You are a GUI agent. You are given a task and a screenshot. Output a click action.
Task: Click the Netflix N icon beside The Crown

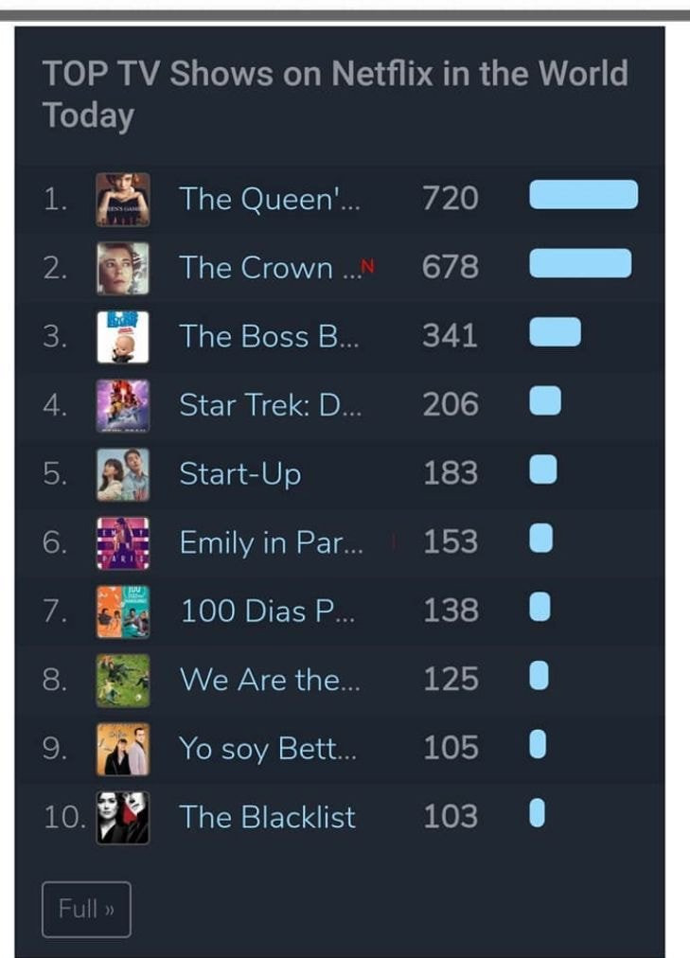click(368, 265)
